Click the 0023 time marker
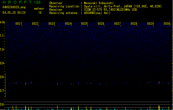 (52, 24)
